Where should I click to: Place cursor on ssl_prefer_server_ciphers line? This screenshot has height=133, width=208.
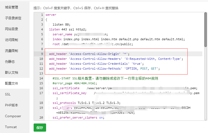(x=78, y=117)
